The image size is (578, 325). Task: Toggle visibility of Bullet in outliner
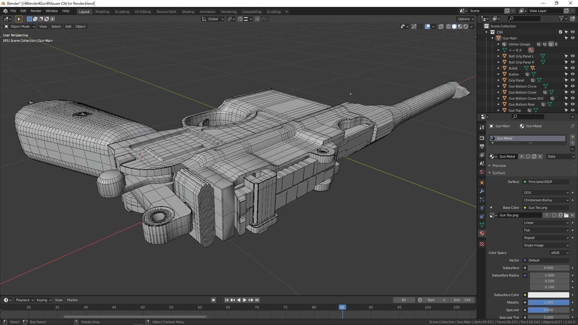pos(573,68)
